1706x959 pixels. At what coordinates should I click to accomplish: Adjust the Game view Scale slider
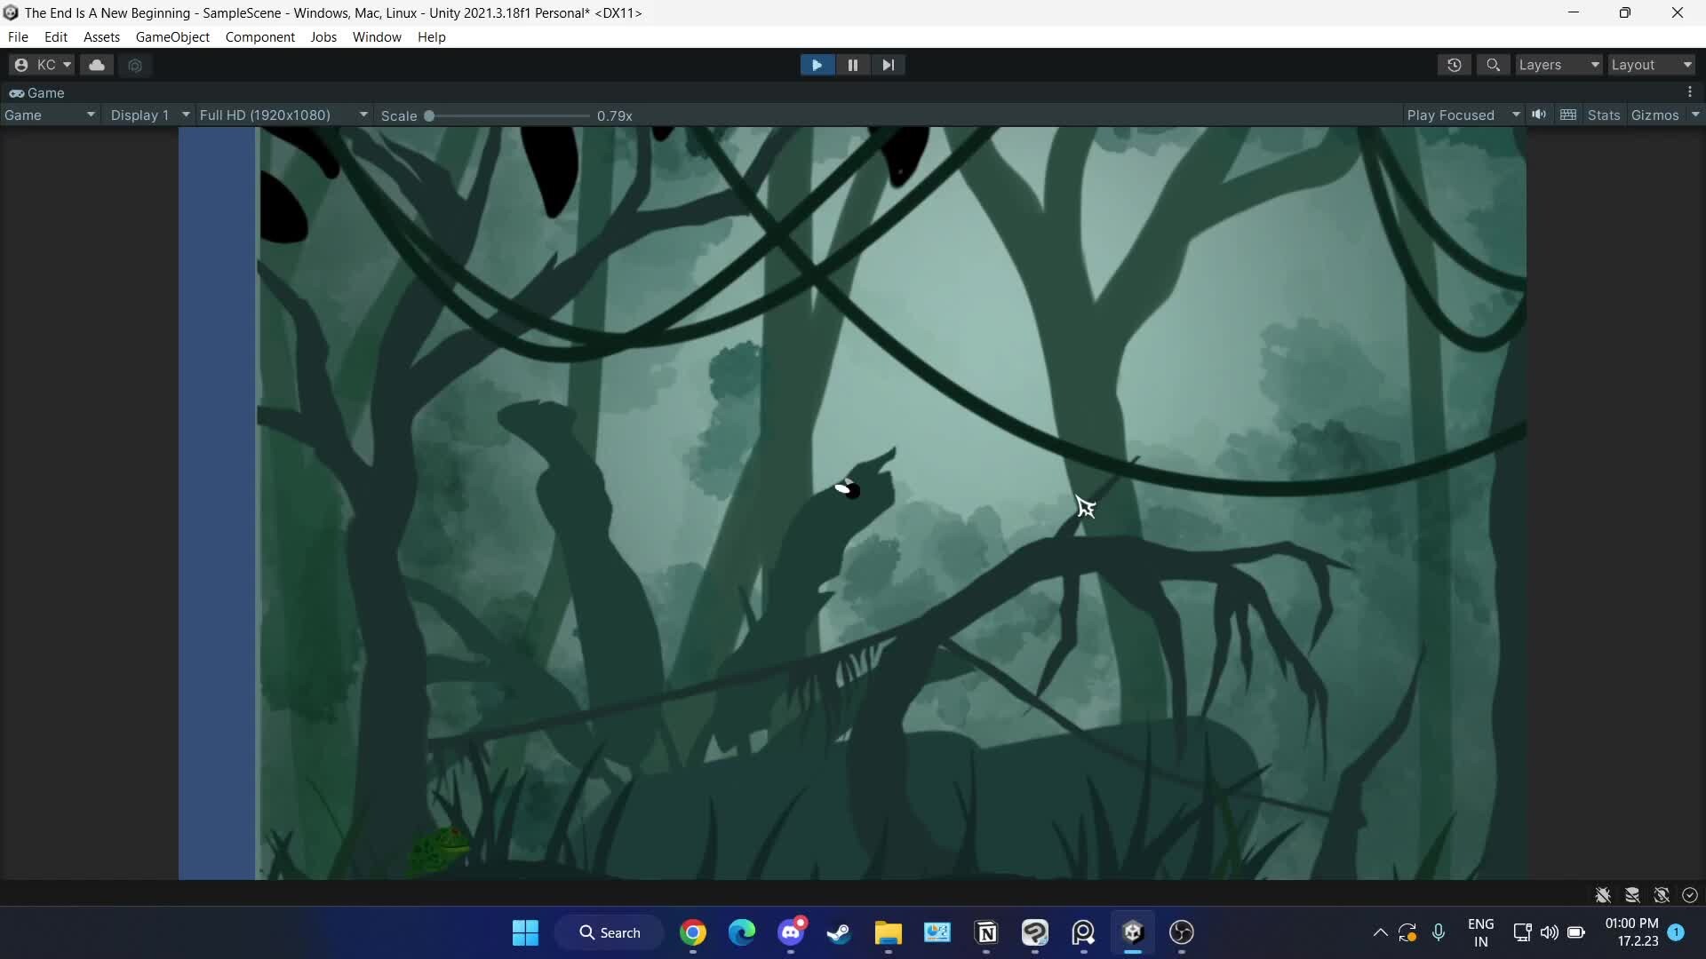click(x=430, y=115)
